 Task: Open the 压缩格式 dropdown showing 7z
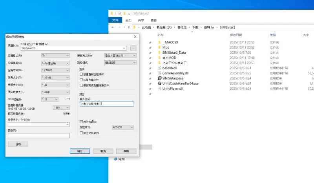(55, 56)
